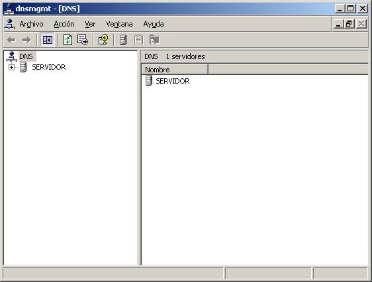
Task: Click the grayed multiple-windows toolbar icon
Action: [x=154, y=40]
